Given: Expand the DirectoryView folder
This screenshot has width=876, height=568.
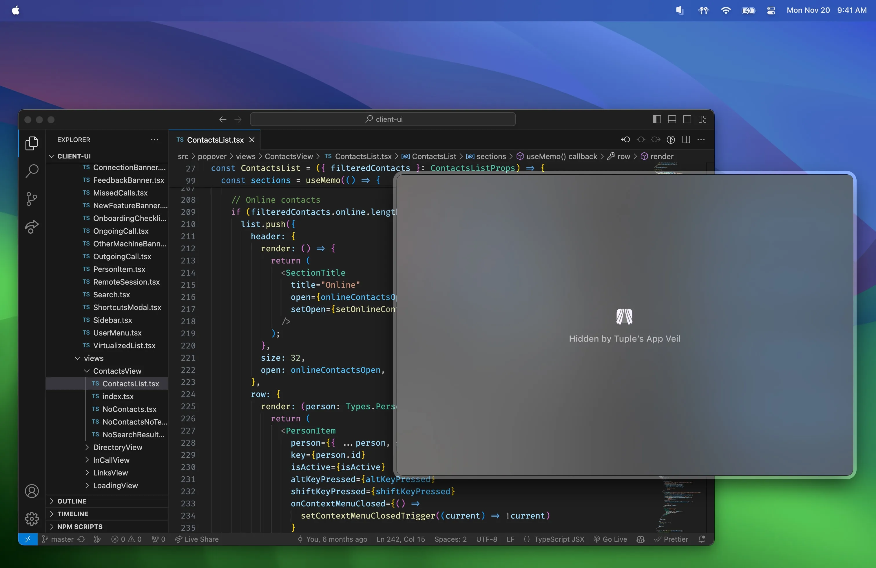Looking at the screenshot, I should tap(117, 447).
